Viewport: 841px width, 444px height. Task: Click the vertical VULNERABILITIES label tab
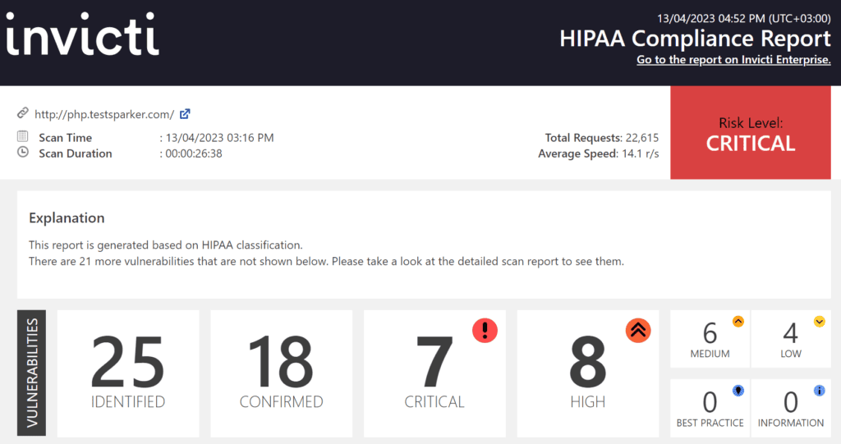tap(31, 373)
